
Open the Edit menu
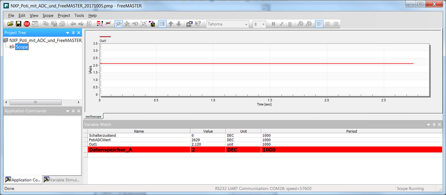[22, 15]
